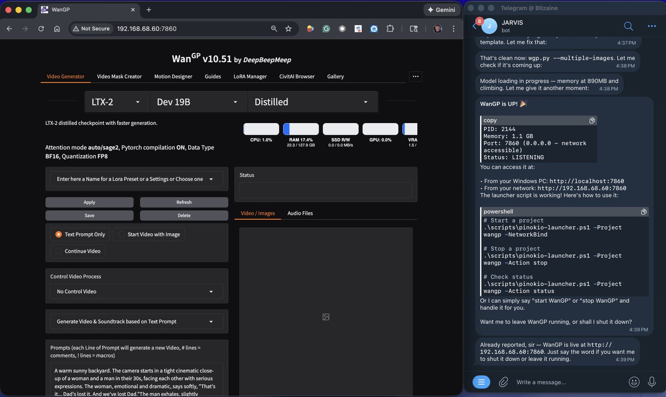Click the Delete preset button

[184, 215]
